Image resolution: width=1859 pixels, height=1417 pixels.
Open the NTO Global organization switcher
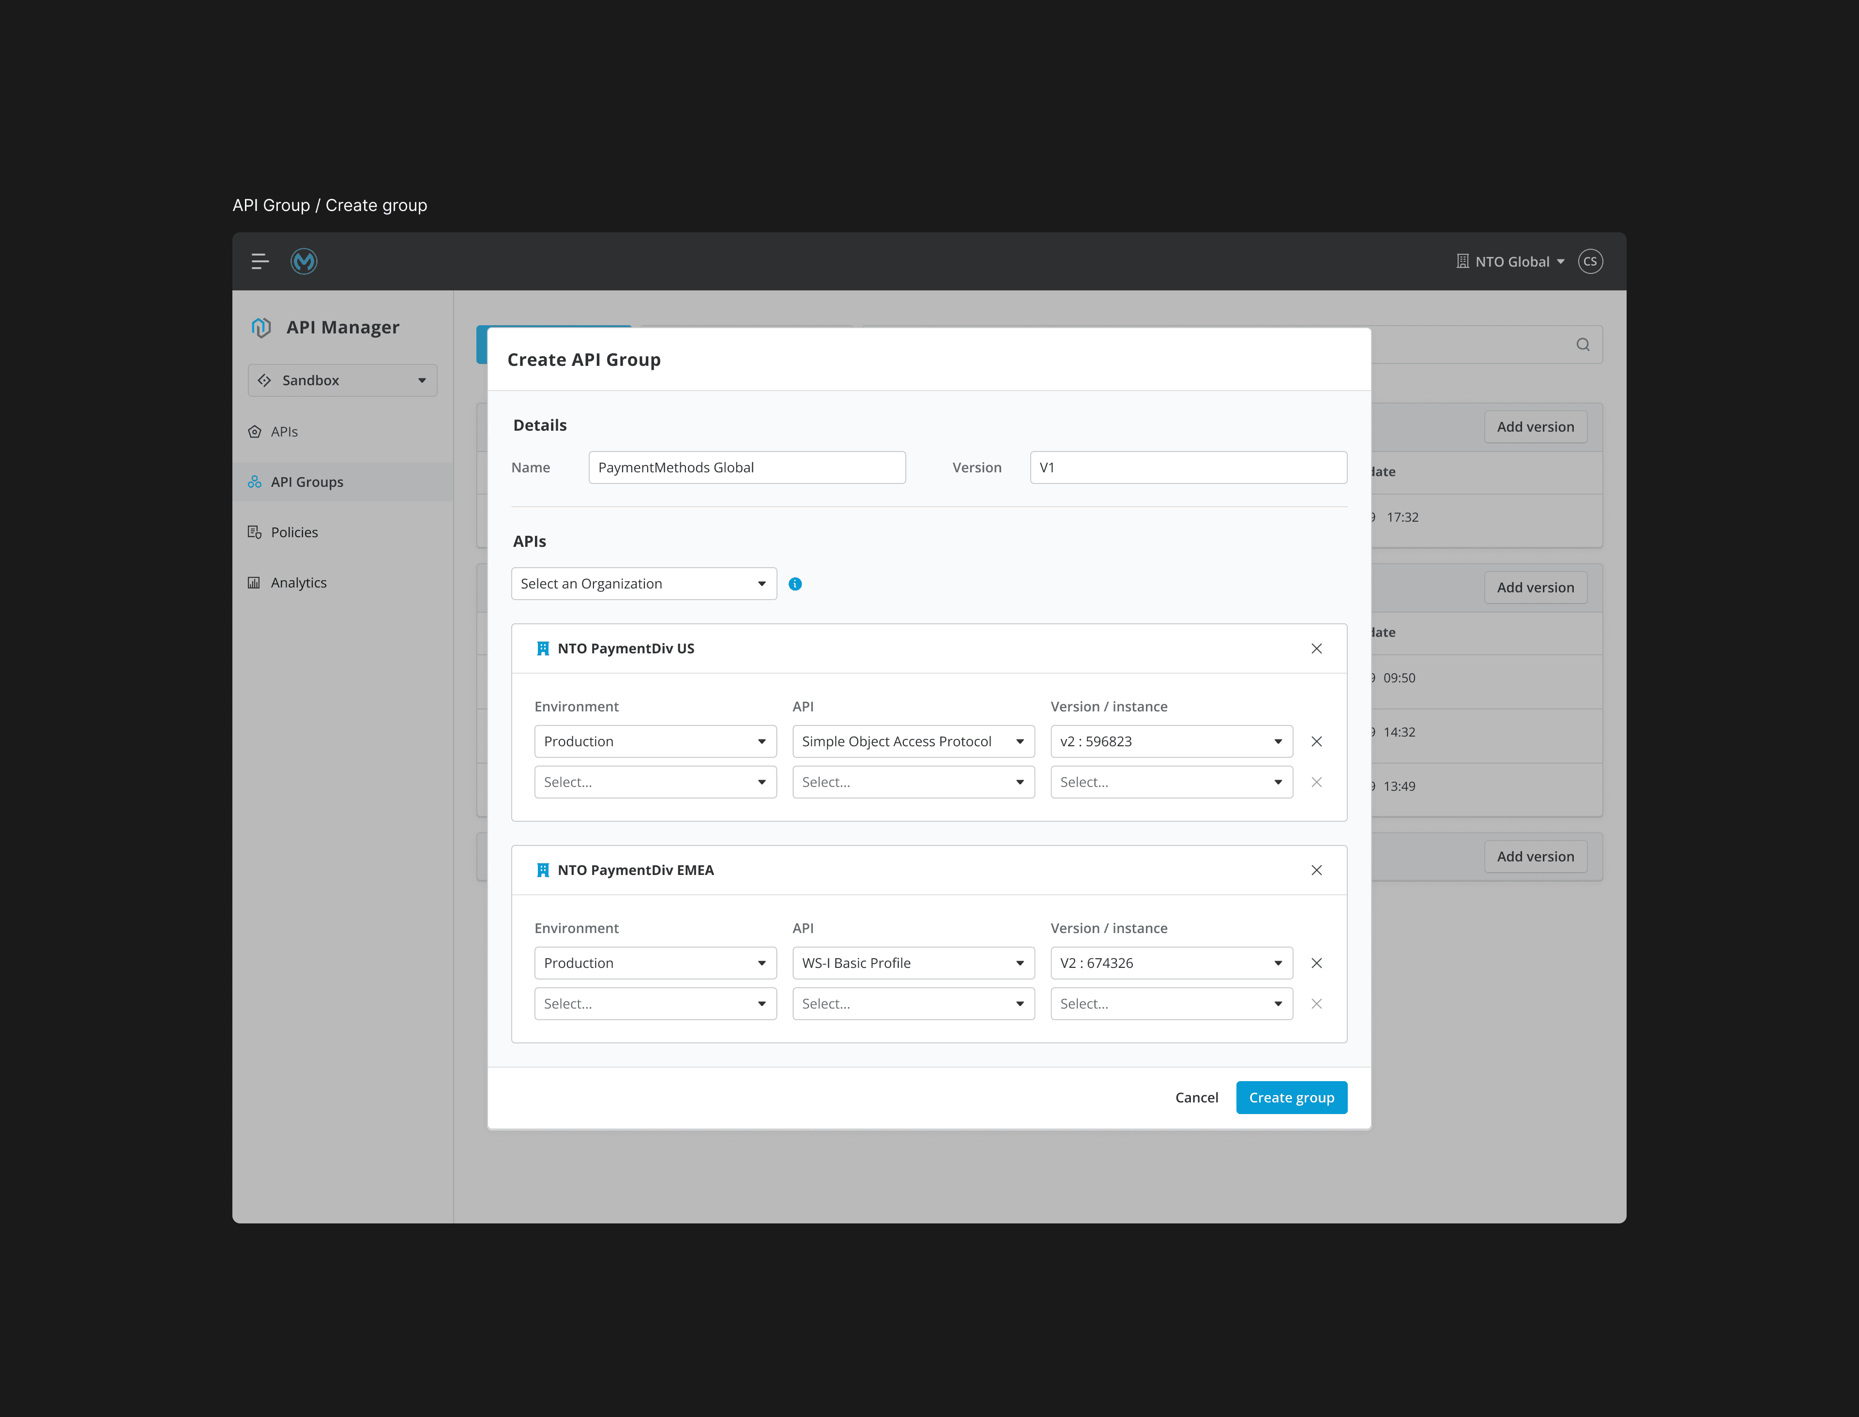click(1510, 261)
